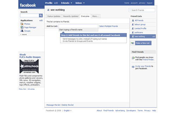Click the search magnifier button

pos(41,15)
